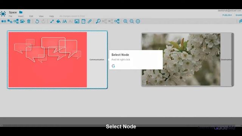The height and width of the screenshot is (136, 242).
Task: Click the GuideMe G icon in tooltip
Action: pos(113,66)
